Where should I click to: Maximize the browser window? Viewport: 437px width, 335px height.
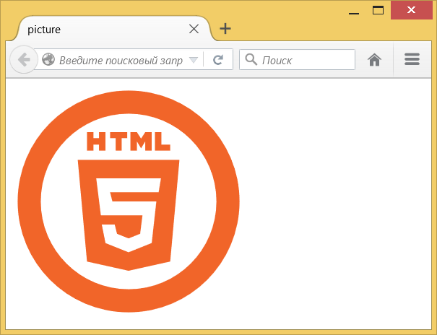378,11
